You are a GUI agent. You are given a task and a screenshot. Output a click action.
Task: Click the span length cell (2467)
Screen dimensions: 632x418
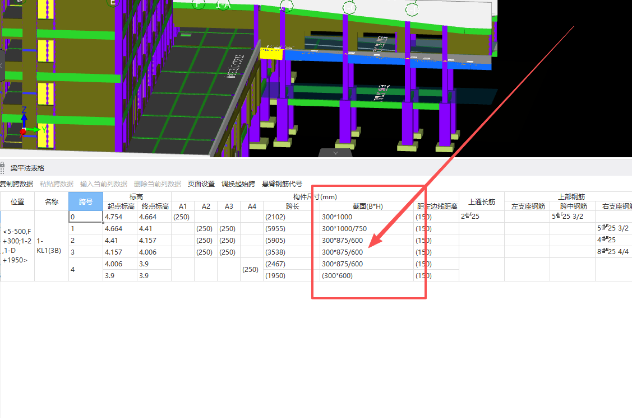292,264
